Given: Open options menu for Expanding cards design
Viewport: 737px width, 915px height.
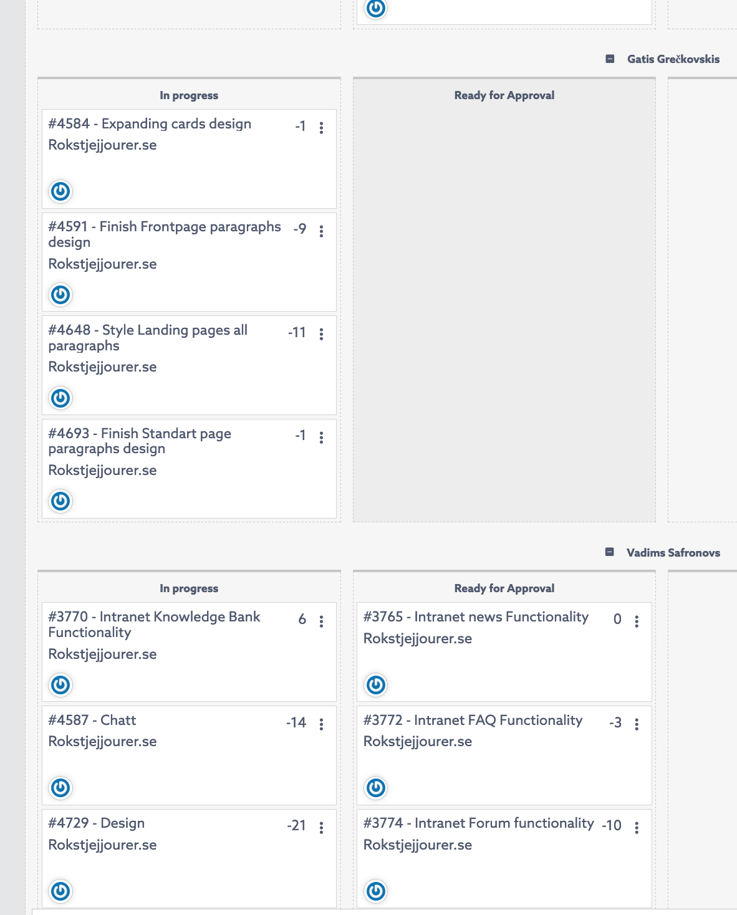Looking at the screenshot, I should coord(321,128).
